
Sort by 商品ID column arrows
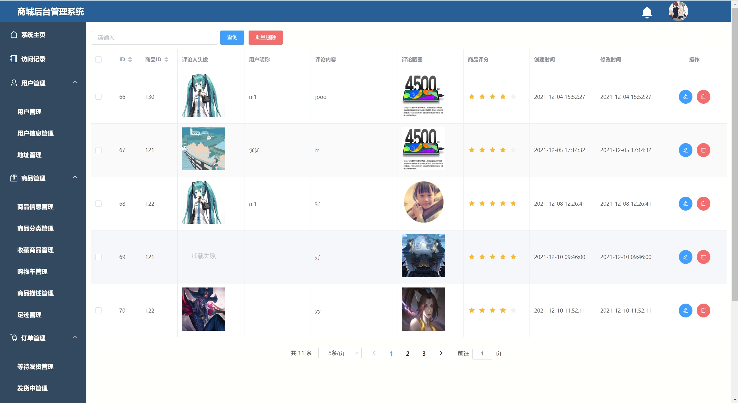coord(166,60)
